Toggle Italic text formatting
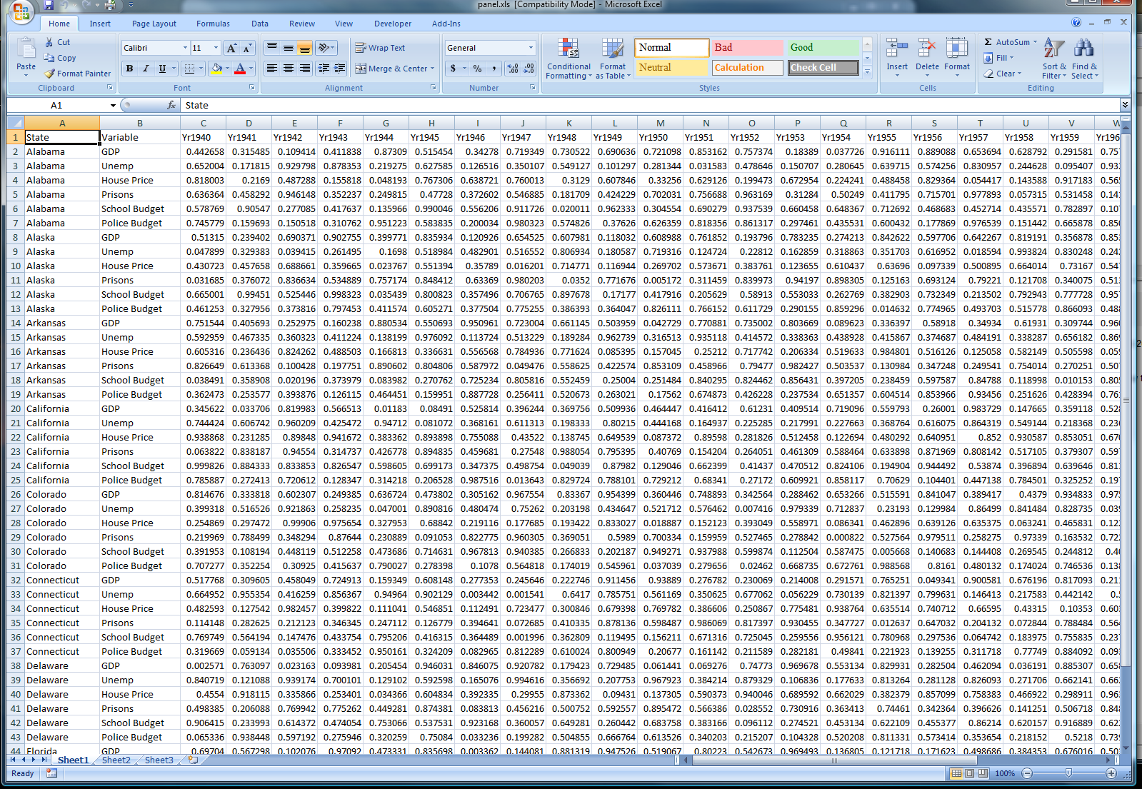The image size is (1142, 789). point(146,69)
